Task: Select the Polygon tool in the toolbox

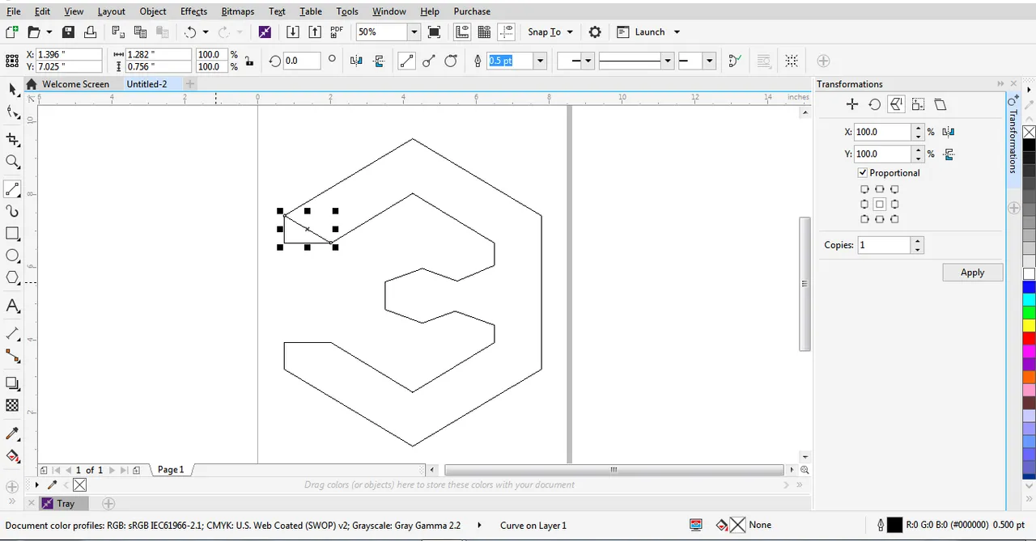Action: pos(12,278)
